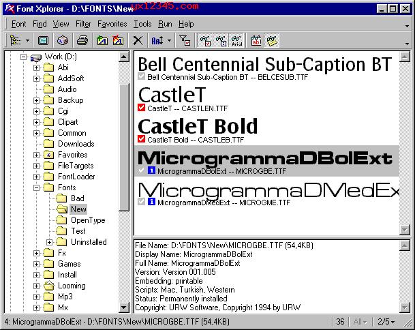This screenshot has width=415, height=330.
Task: Toggle the glasses with checkbox view icon
Action: click(205, 41)
